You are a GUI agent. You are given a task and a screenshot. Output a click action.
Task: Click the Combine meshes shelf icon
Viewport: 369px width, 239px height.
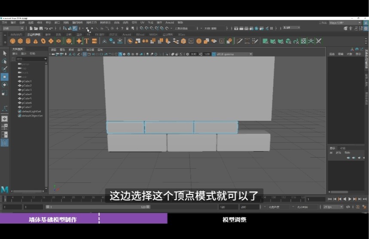(x=130, y=41)
